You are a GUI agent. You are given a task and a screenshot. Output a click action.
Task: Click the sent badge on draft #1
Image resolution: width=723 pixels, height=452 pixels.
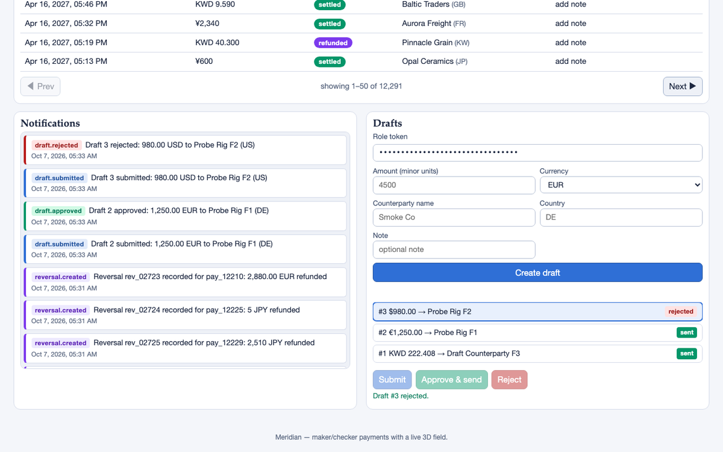pyautogui.click(x=687, y=353)
